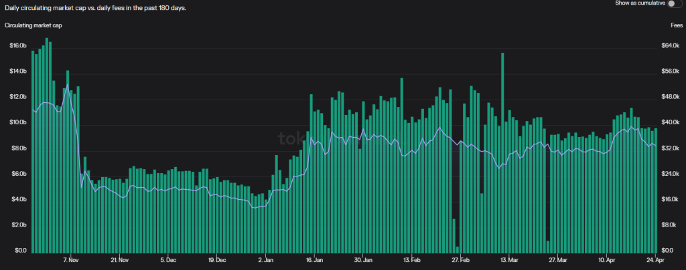Select the 10. Apr date label
The image size is (686, 270).
607,260
